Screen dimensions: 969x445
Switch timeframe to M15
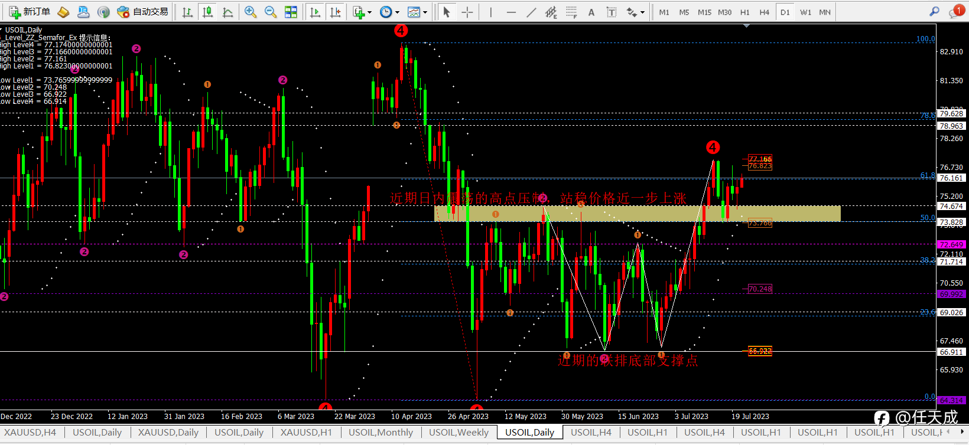click(704, 12)
